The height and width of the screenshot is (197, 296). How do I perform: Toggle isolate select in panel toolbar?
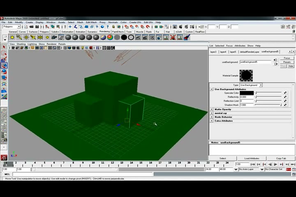97,48
